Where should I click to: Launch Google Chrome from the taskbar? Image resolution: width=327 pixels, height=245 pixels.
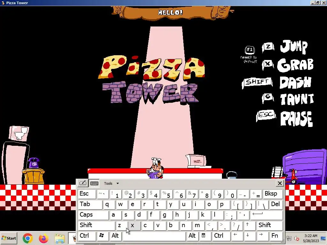pyautogui.click(x=28, y=238)
